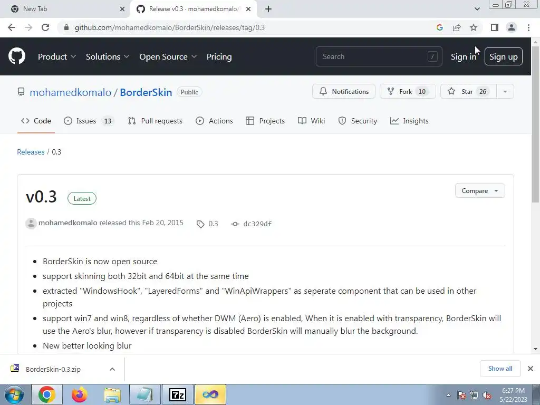Open the Wiki tab
This screenshot has width=540, height=405.
pos(311,121)
